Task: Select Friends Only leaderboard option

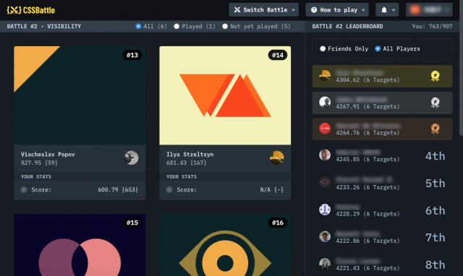Action: pyautogui.click(x=344, y=48)
